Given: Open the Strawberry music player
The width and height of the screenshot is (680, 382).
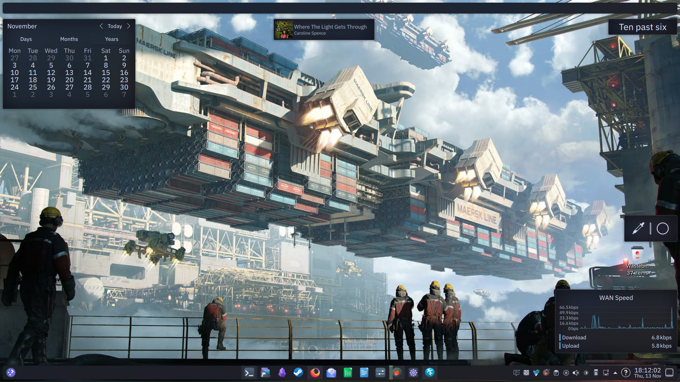Looking at the screenshot, I should click(x=397, y=372).
